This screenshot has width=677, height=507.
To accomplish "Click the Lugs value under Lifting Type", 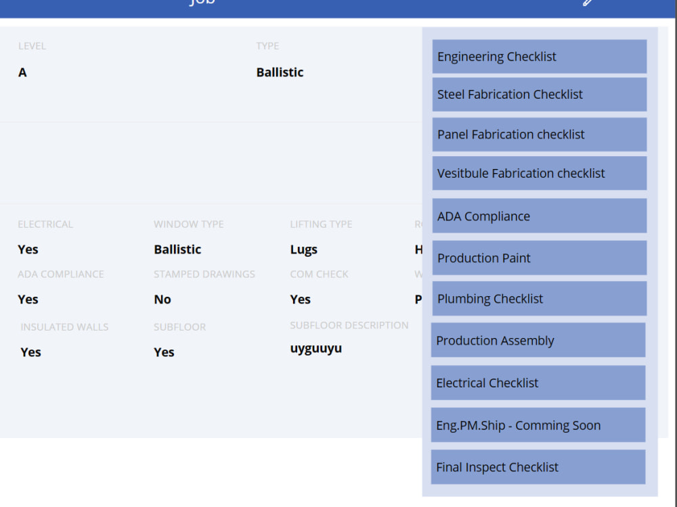I will click(x=303, y=249).
